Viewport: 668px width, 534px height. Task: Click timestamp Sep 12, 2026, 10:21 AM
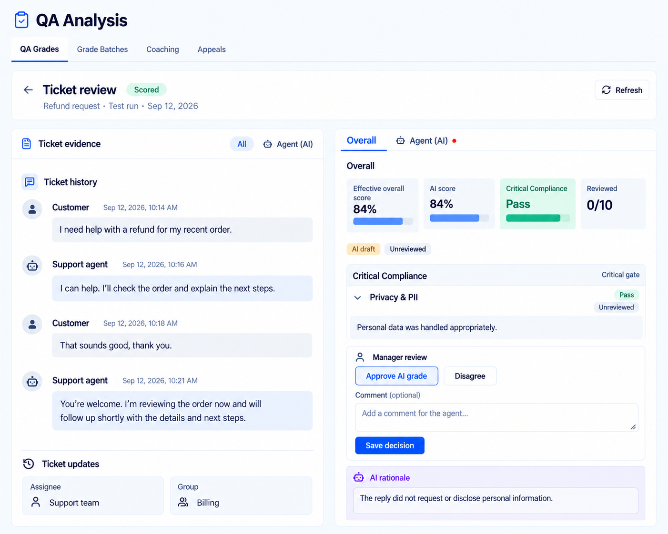tap(160, 381)
